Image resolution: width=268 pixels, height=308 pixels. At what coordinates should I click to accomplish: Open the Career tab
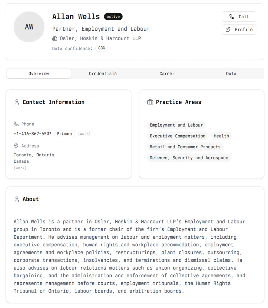(167, 73)
